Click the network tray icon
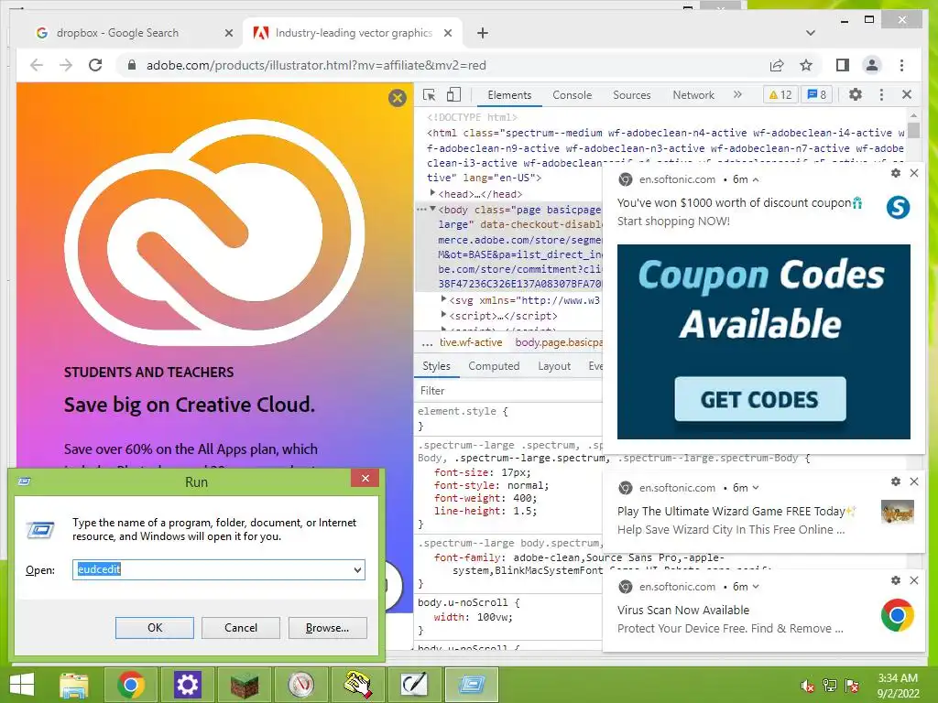 (830, 686)
